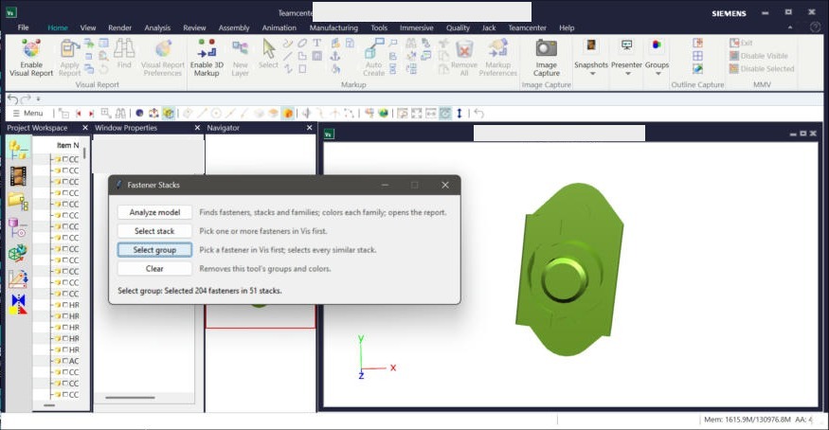Toggle the highlighted orange cube toolbar button
This screenshot has width=829, height=430.
(288, 113)
